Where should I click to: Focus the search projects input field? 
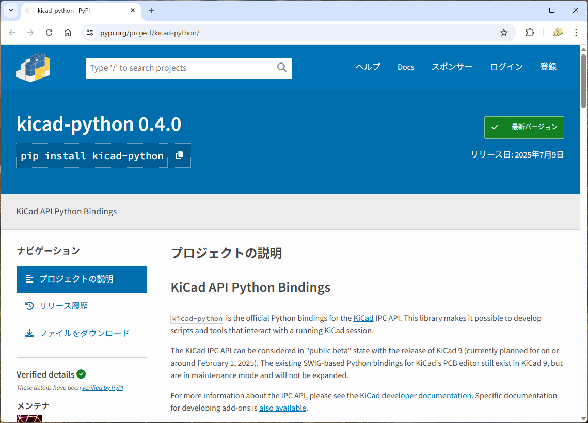pos(181,68)
